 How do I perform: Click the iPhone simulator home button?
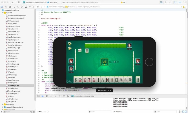click(x=149, y=62)
